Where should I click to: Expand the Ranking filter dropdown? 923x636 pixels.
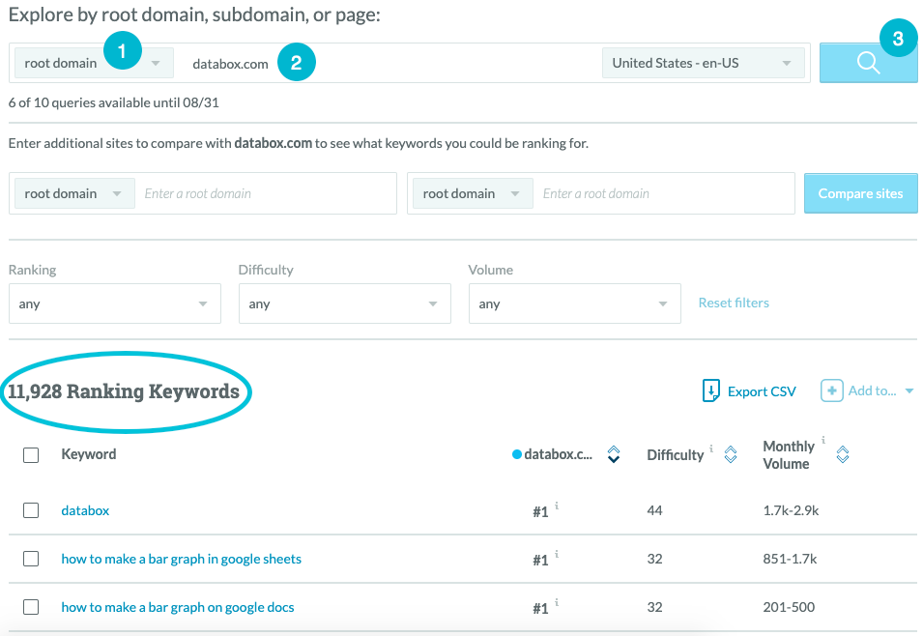pyautogui.click(x=115, y=304)
